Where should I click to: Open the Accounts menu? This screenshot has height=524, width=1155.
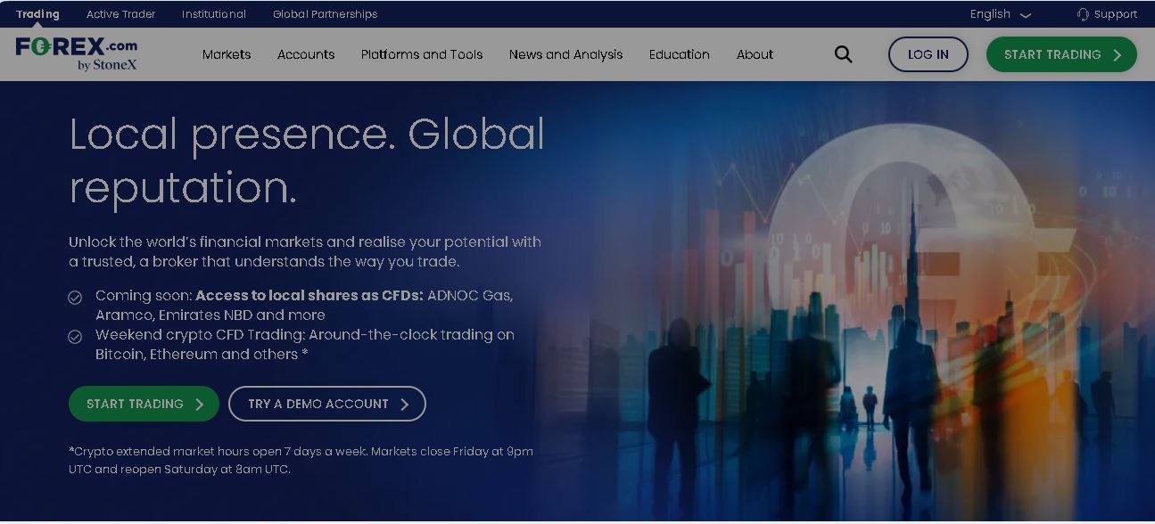(306, 54)
